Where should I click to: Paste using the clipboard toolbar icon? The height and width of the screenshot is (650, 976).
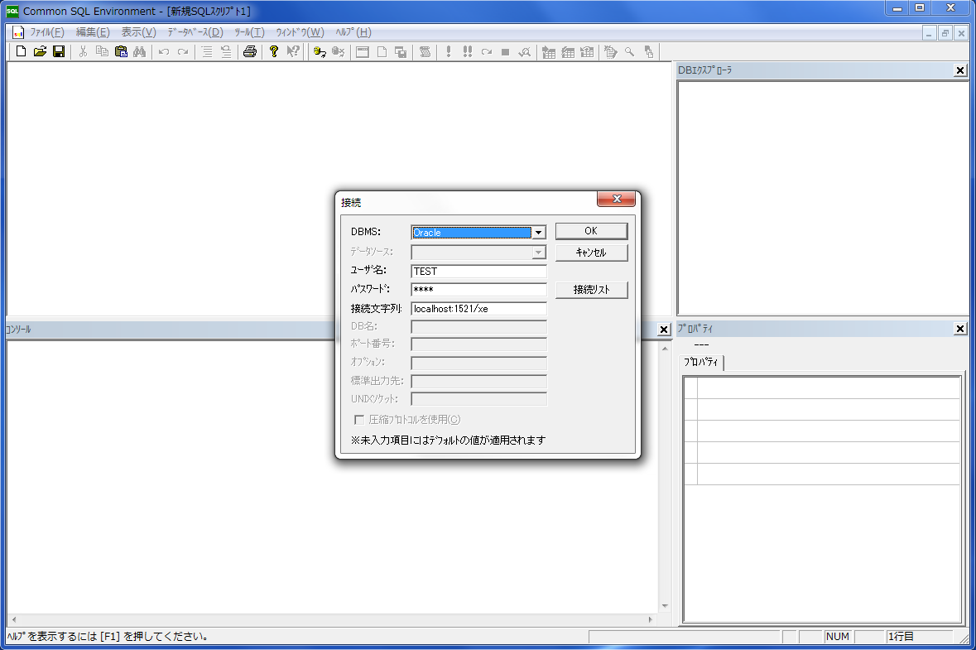pos(121,51)
